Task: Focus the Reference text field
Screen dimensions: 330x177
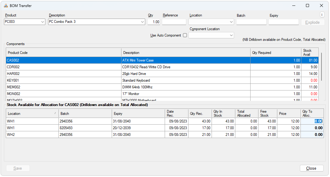Action: click(174, 22)
